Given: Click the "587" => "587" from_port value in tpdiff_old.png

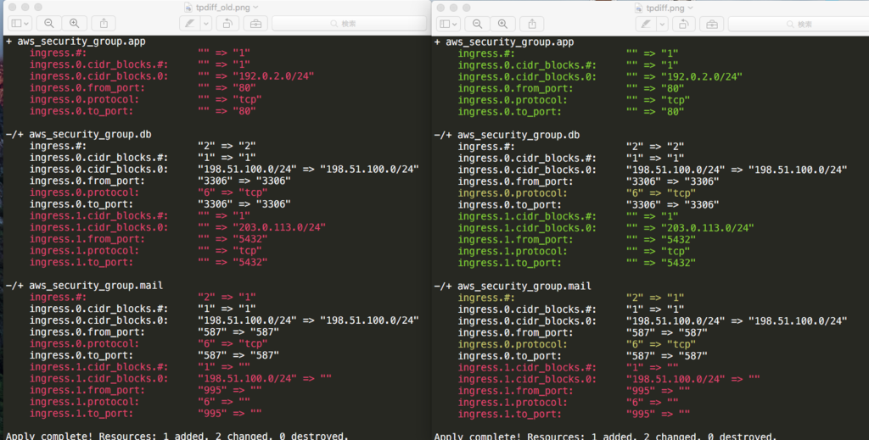Looking at the screenshot, I should click(238, 332).
